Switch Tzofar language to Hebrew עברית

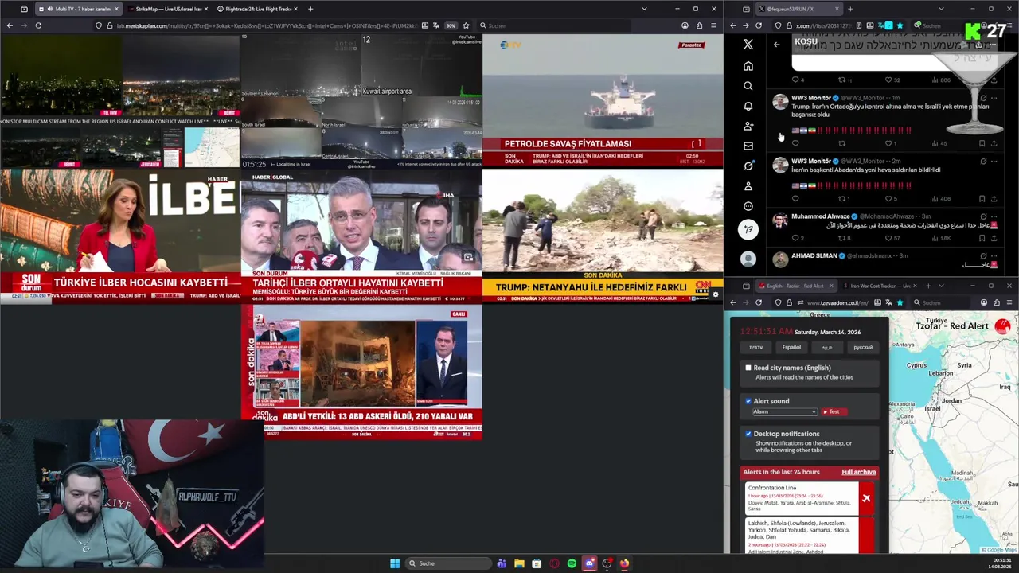755,347
